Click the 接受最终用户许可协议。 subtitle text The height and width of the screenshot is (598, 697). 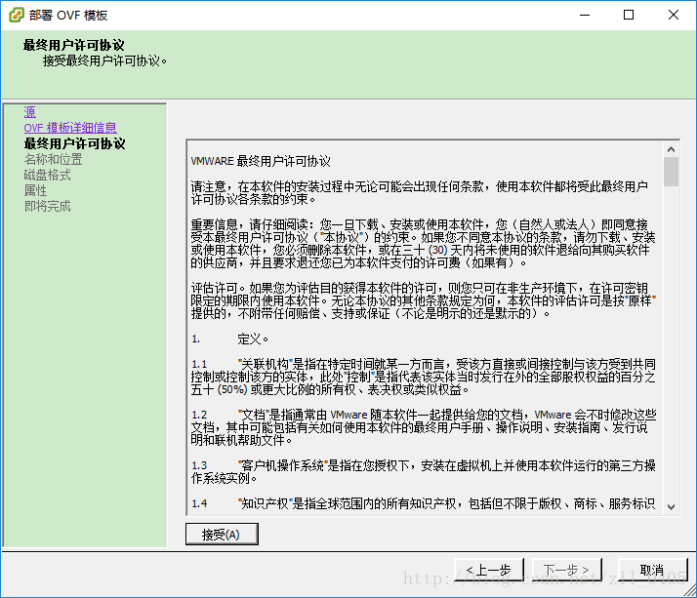[104, 60]
